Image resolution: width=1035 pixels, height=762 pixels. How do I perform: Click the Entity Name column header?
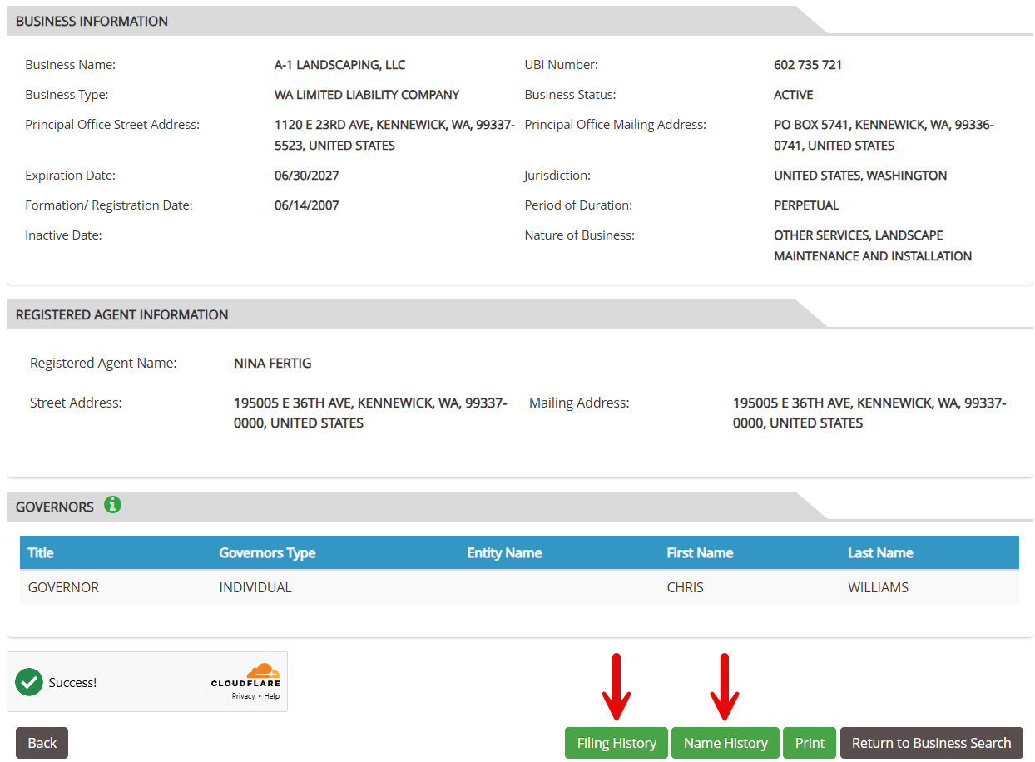point(504,553)
